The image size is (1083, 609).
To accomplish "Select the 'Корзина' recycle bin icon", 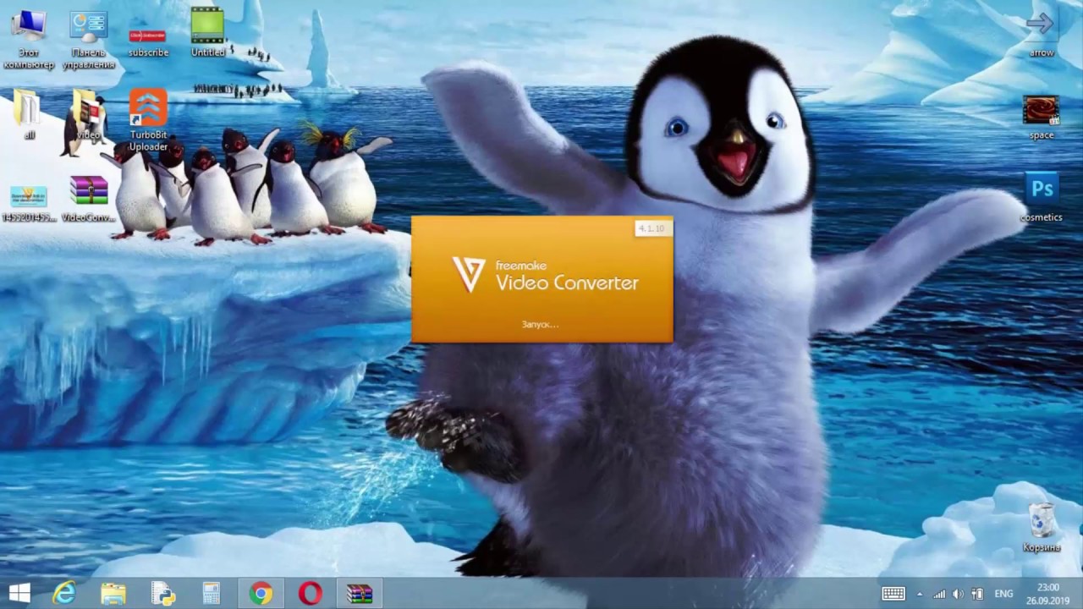I will pos(1042,527).
